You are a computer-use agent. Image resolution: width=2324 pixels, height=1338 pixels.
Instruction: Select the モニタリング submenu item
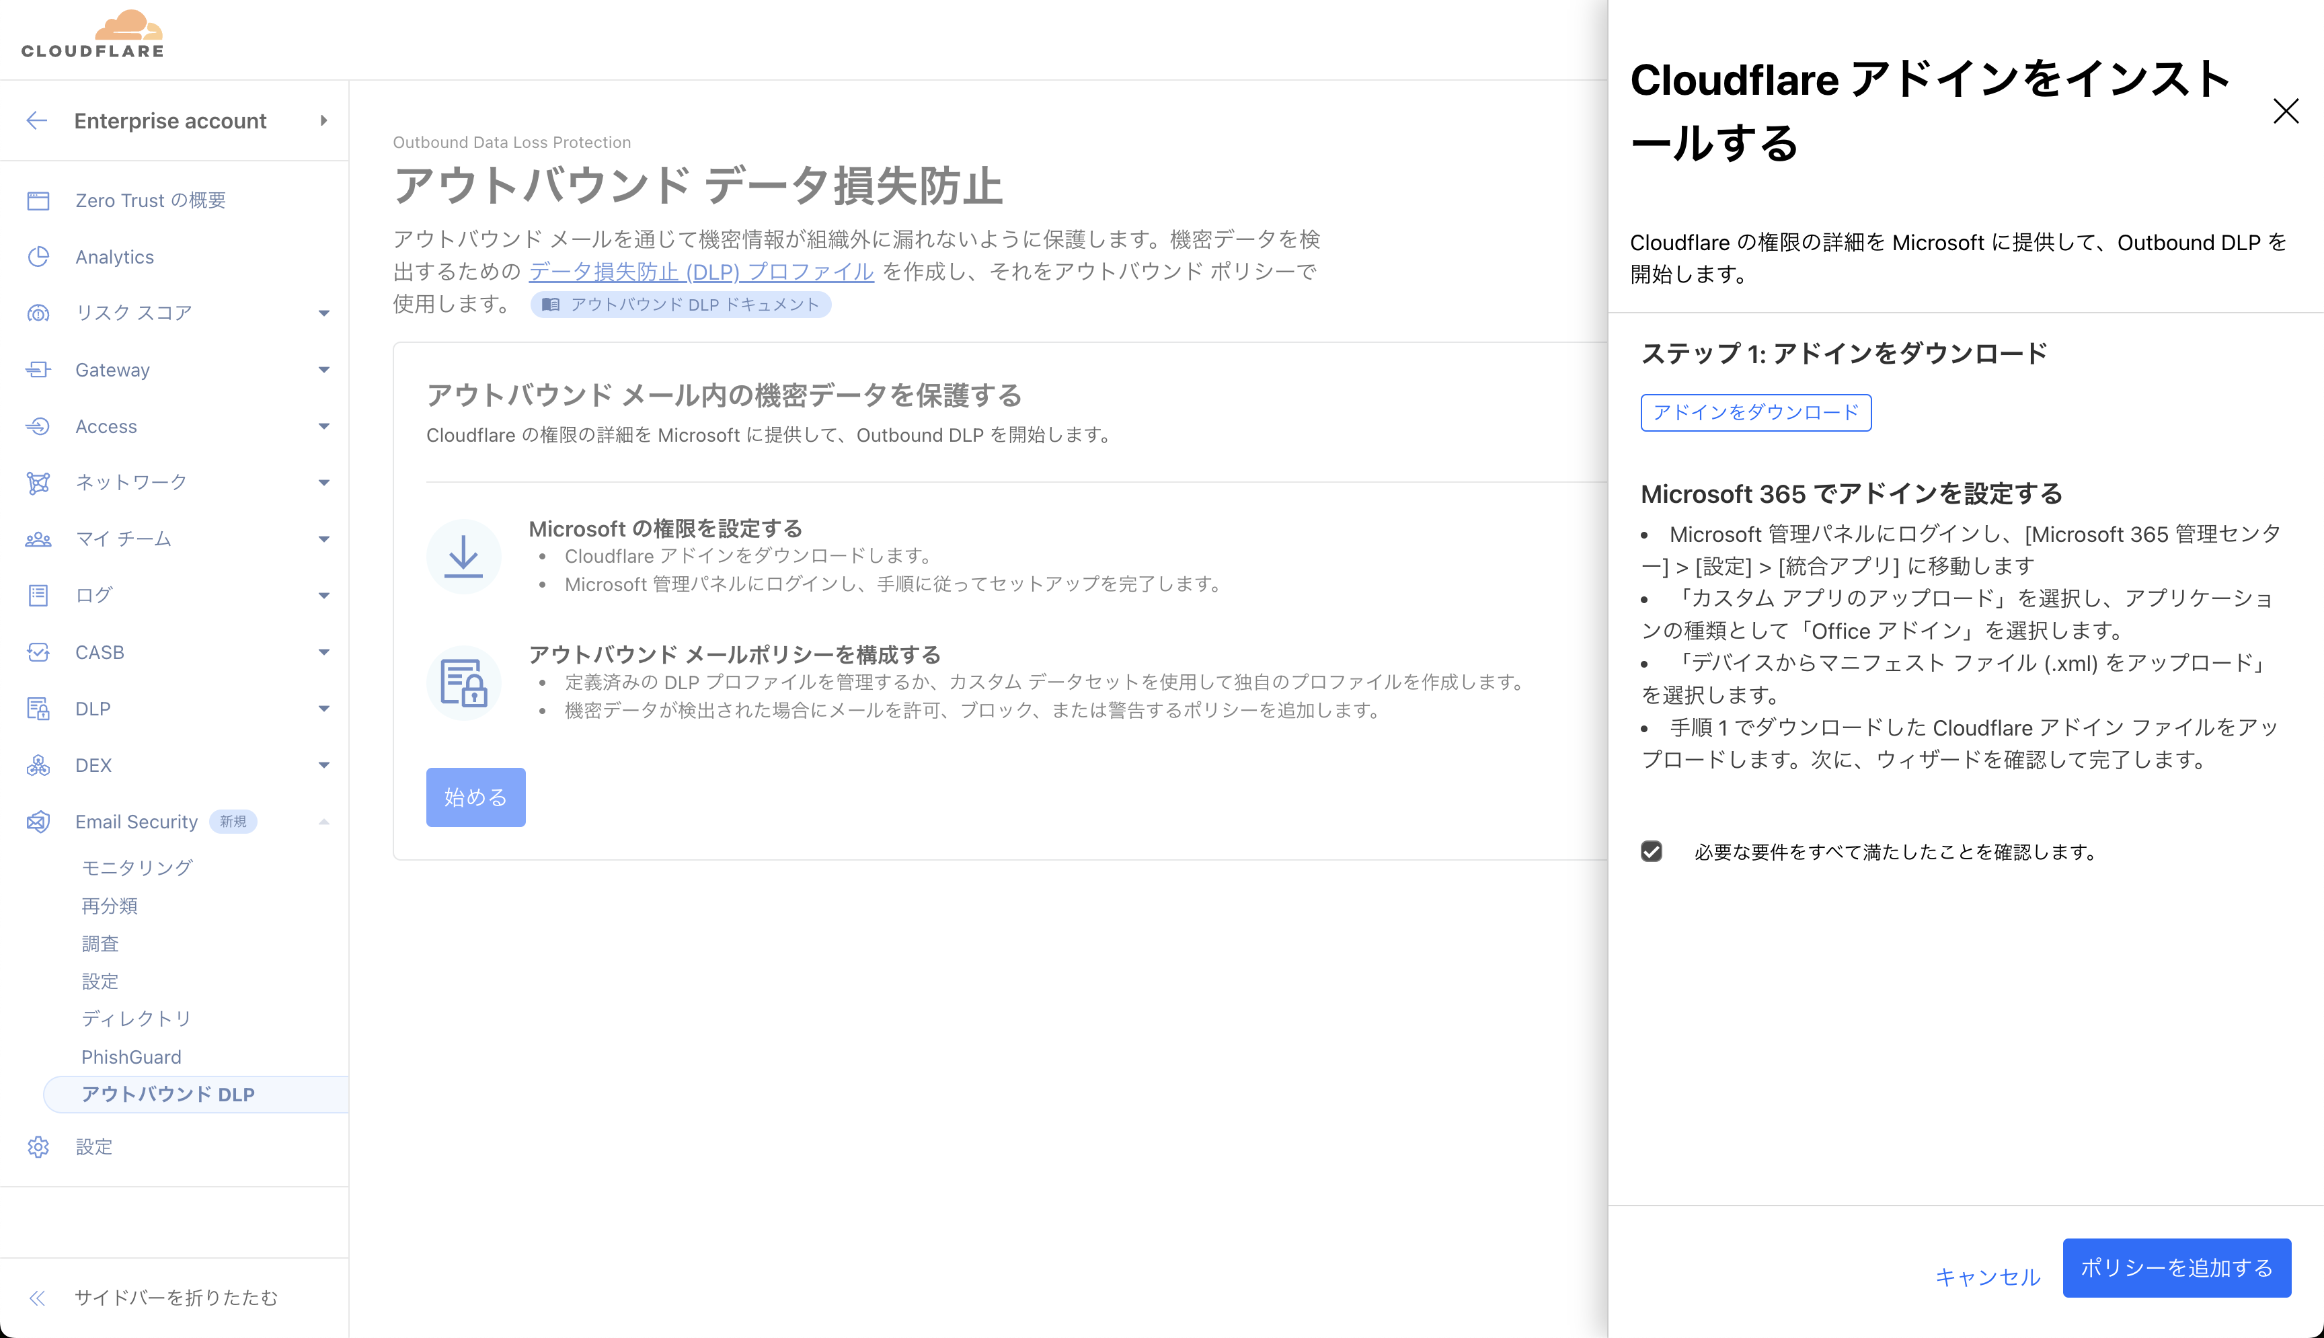tap(137, 867)
